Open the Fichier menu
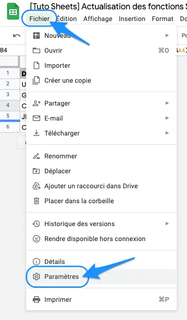 (39, 19)
